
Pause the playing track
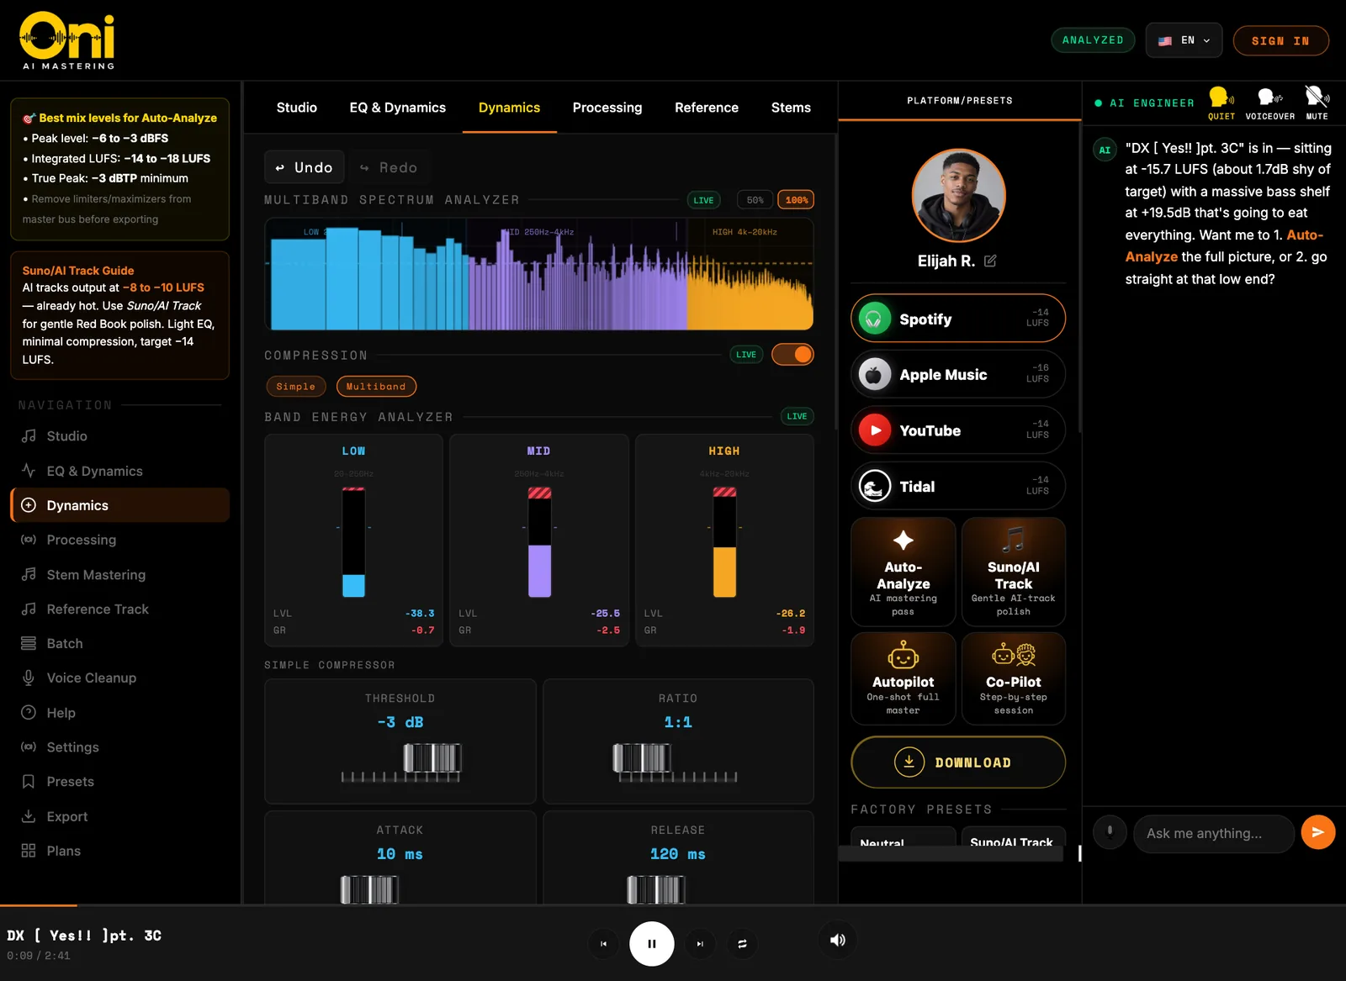coord(652,944)
